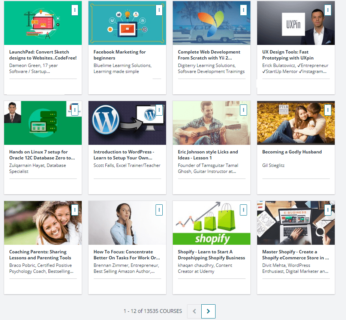Open kebab menu on Godly Husband card
The height and width of the screenshot is (320, 346).
coord(328,110)
